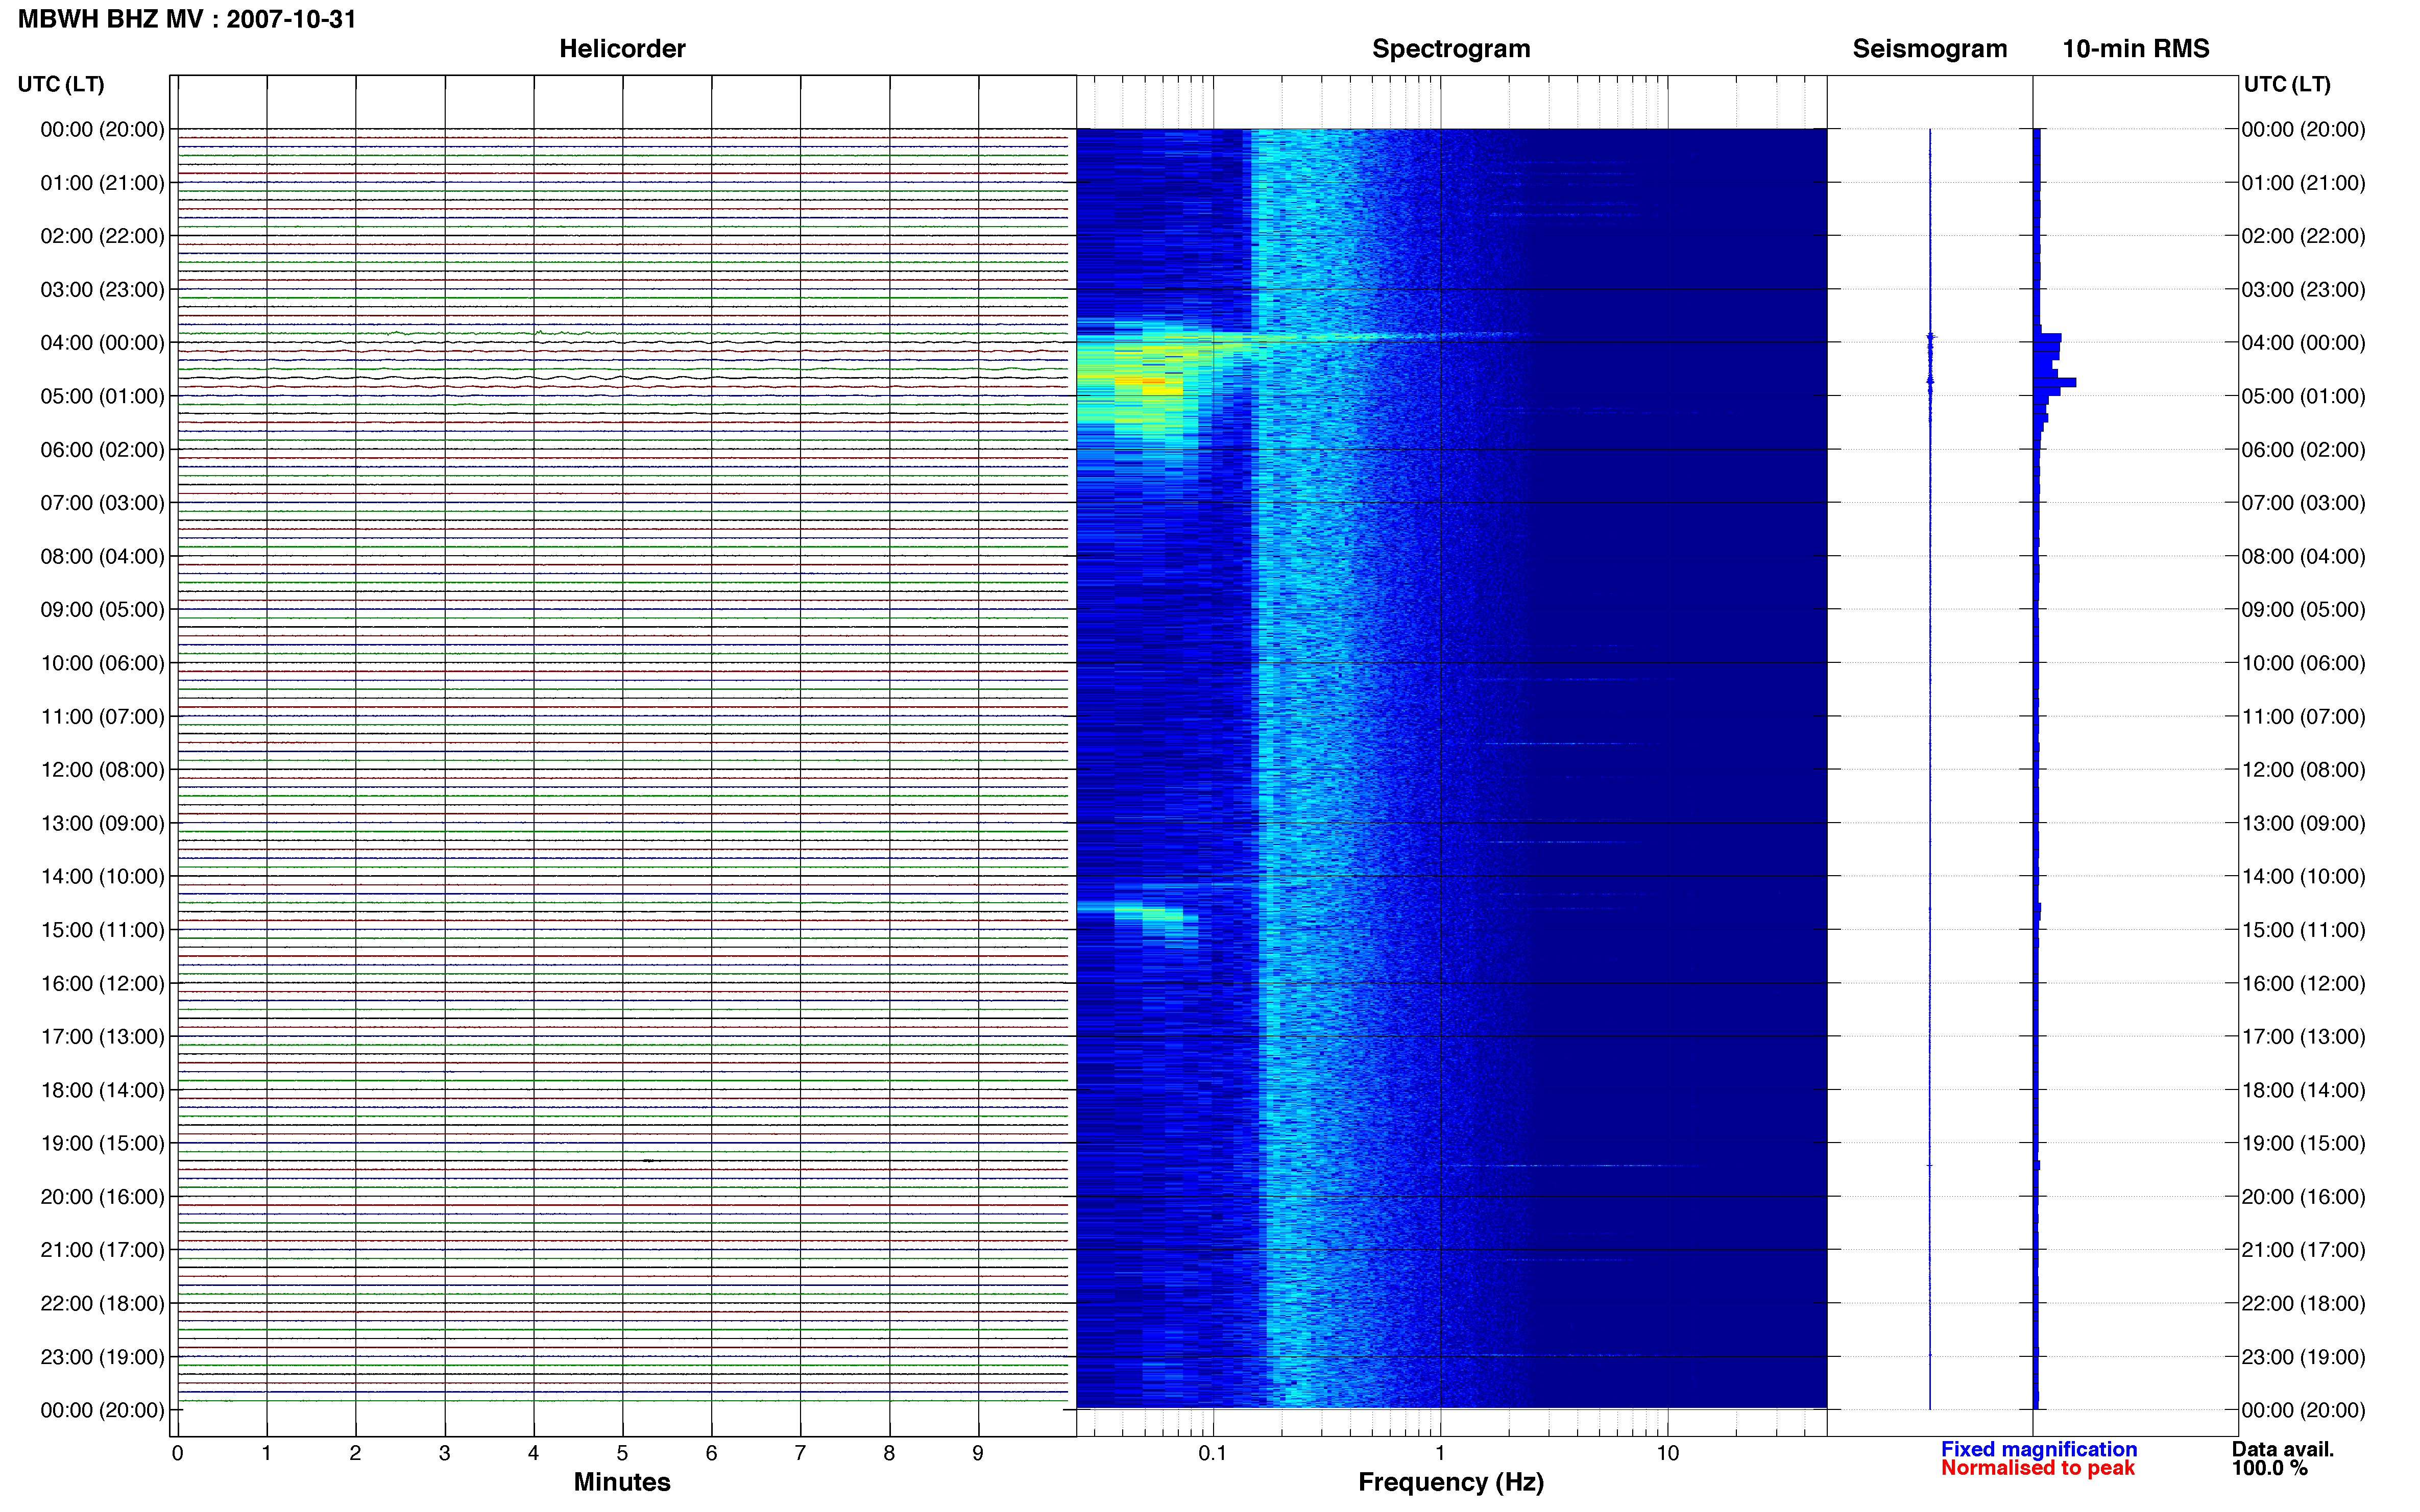This screenshot has height=1512, width=2420.
Task: Click the left '12:00 (08:00)' time label
Action: tap(102, 770)
